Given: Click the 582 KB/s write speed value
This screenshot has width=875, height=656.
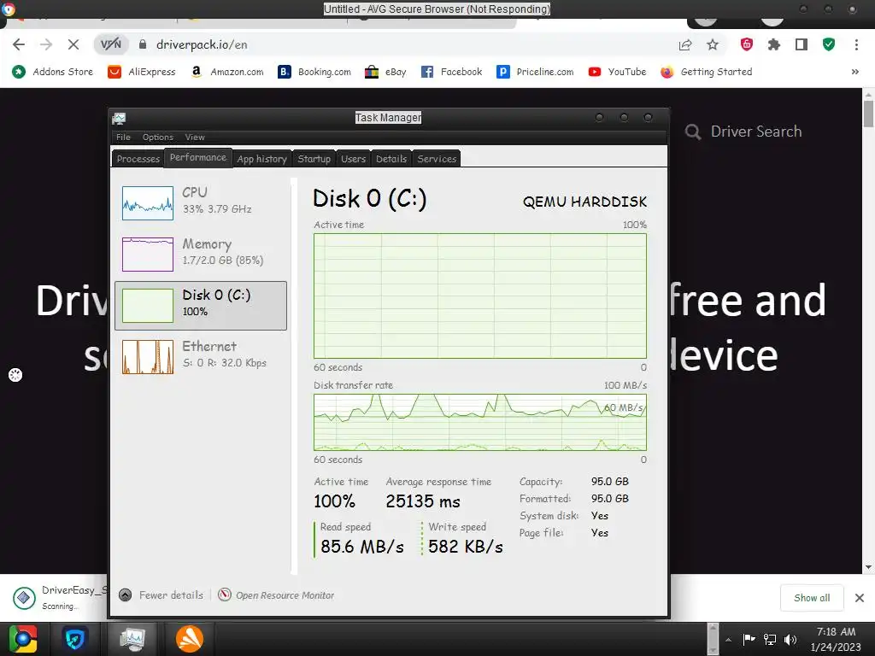Looking at the screenshot, I should [466, 547].
